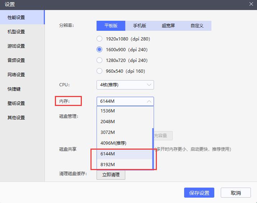Select the 1920x1080 (dpi 280) resolution
The image size is (257, 203).
point(99,39)
